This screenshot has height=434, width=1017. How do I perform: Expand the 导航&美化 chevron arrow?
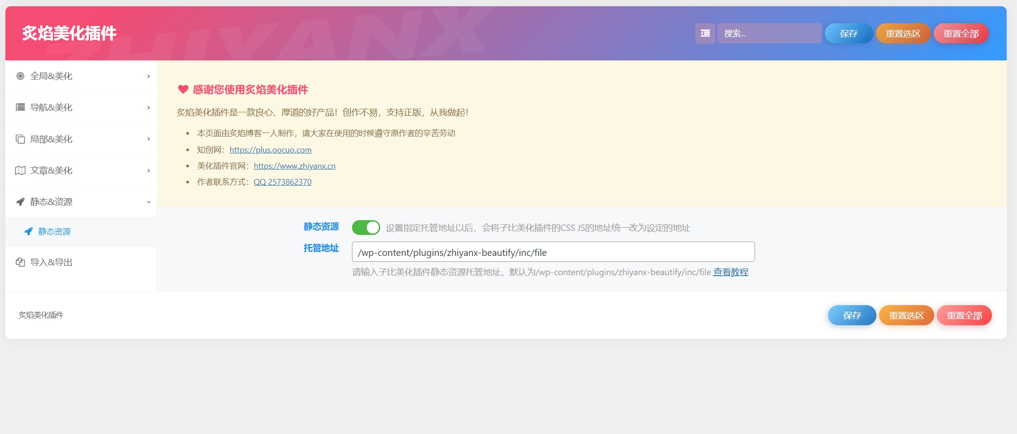(149, 108)
